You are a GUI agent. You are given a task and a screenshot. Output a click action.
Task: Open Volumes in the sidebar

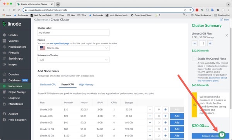click(13, 41)
